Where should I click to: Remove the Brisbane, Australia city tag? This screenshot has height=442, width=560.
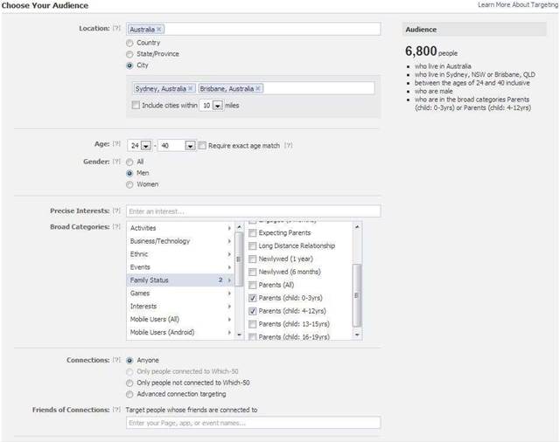click(258, 88)
